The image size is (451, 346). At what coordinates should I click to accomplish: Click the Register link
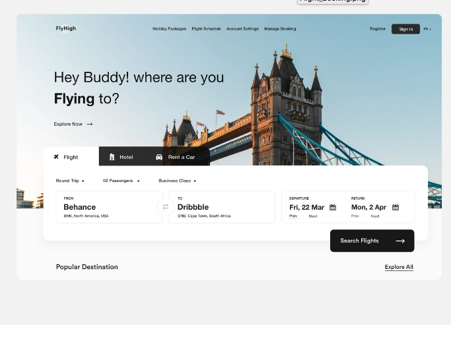click(378, 29)
